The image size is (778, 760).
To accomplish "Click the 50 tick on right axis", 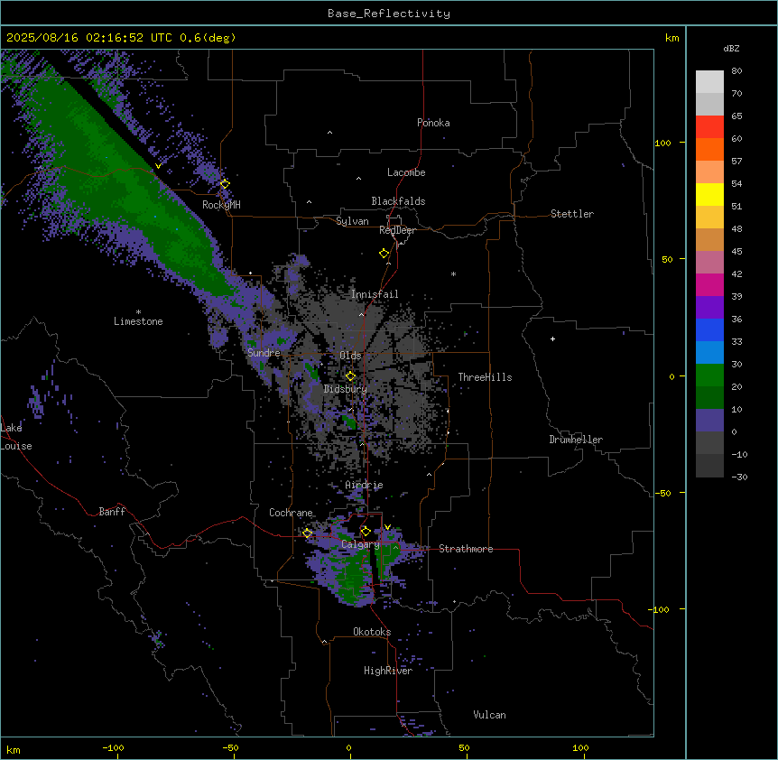I will (667, 259).
